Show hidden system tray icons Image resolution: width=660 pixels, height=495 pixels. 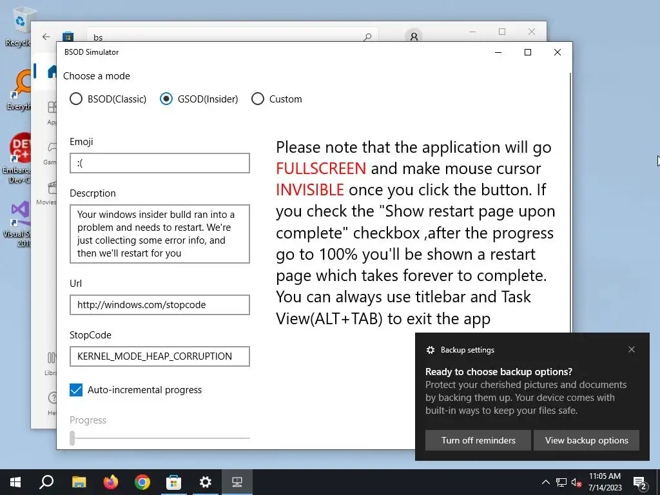[x=545, y=482]
